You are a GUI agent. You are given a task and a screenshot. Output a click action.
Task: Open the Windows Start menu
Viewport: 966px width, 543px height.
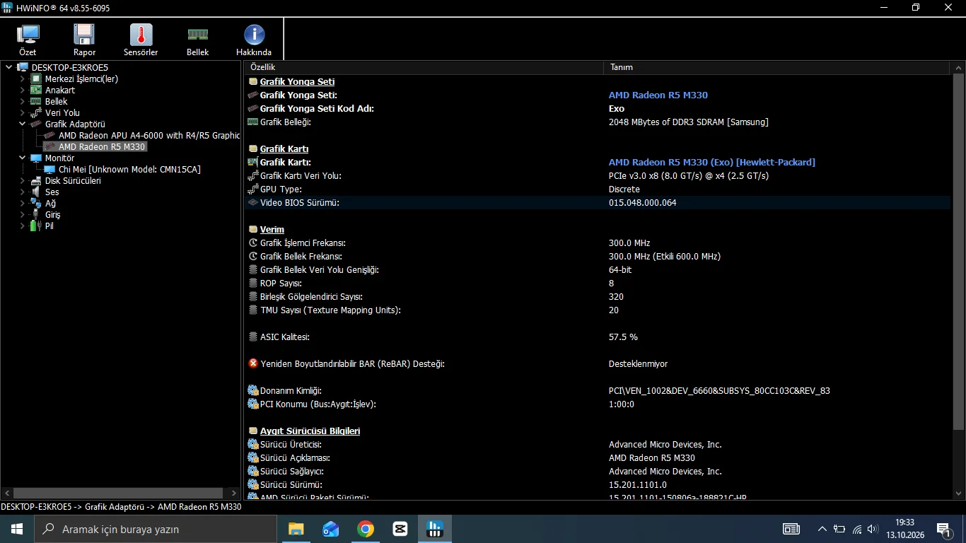pos(17,529)
